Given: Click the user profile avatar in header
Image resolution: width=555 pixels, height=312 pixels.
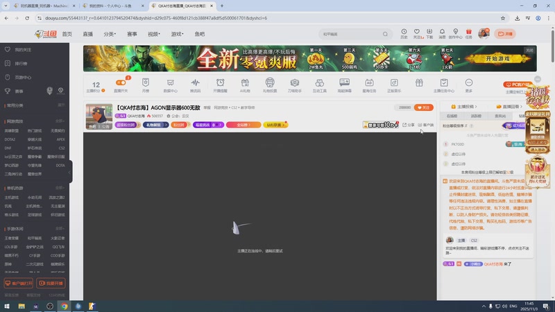Looking at the screenshot, I should pos(484,33).
